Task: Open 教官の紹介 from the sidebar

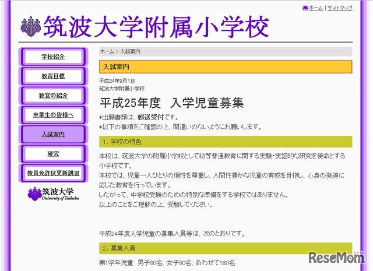Action: pyautogui.click(x=54, y=96)
